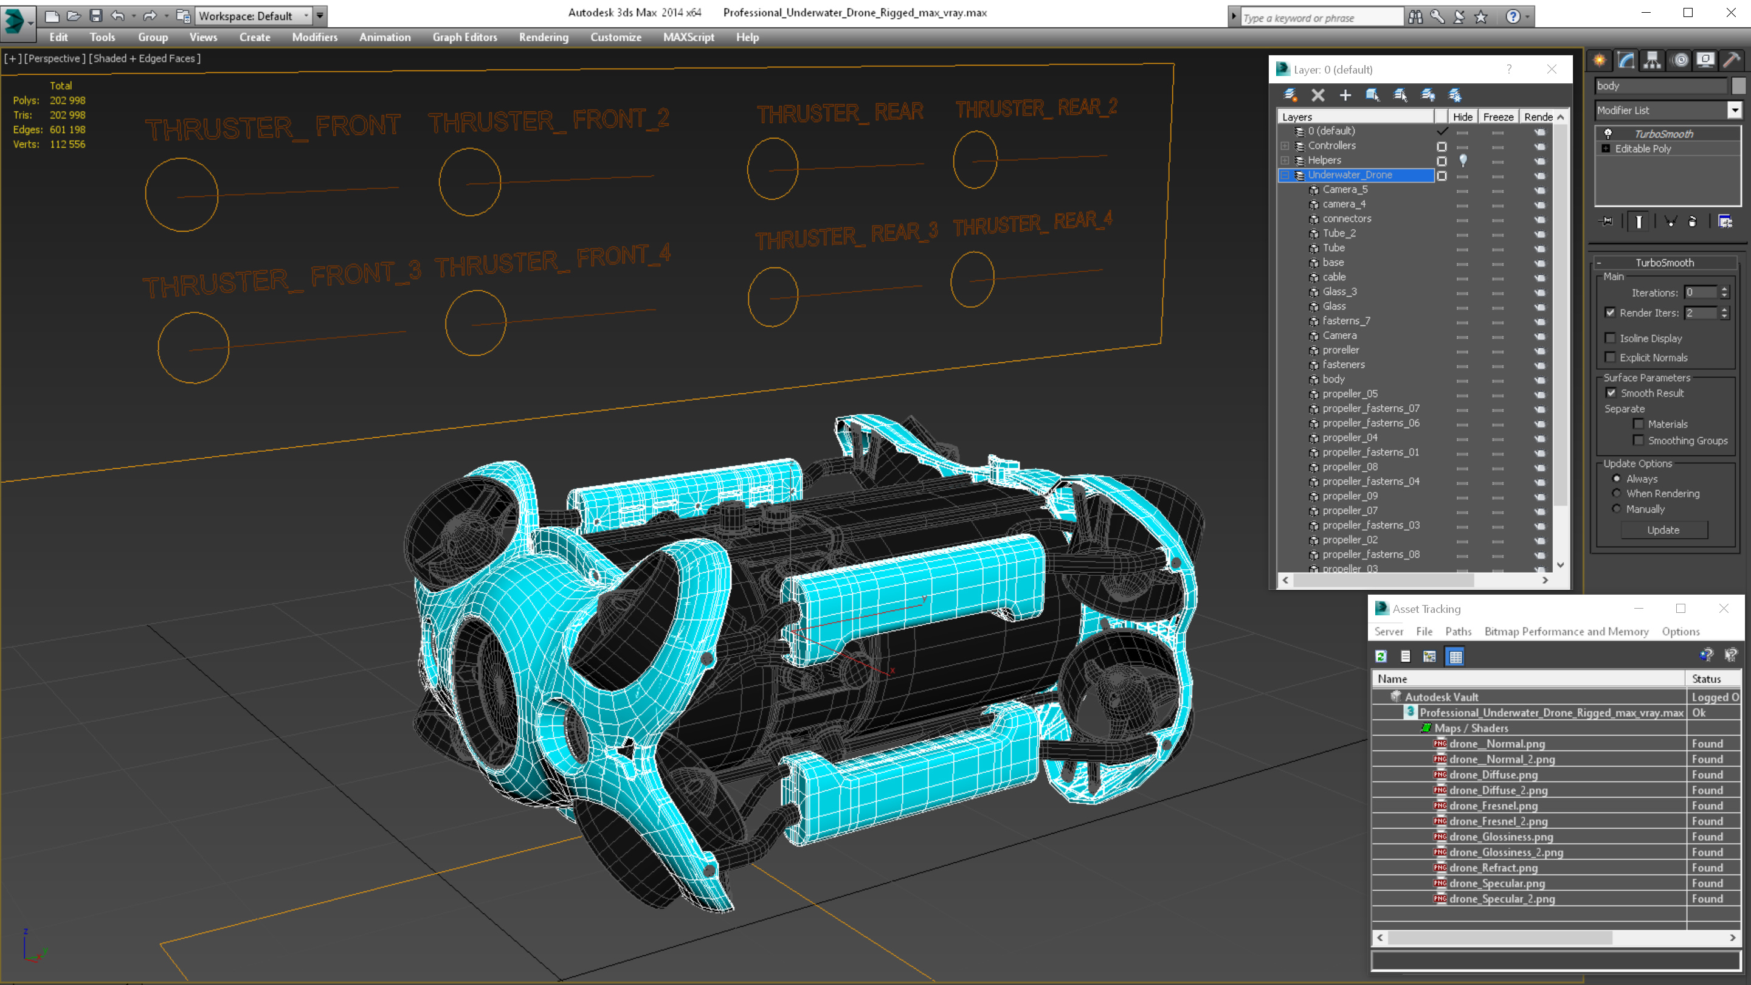Click Delete layer X icon in Layer dialog
This screenshot has height=985, width=1751.
pyautogui.click(x=1318, y=95)
